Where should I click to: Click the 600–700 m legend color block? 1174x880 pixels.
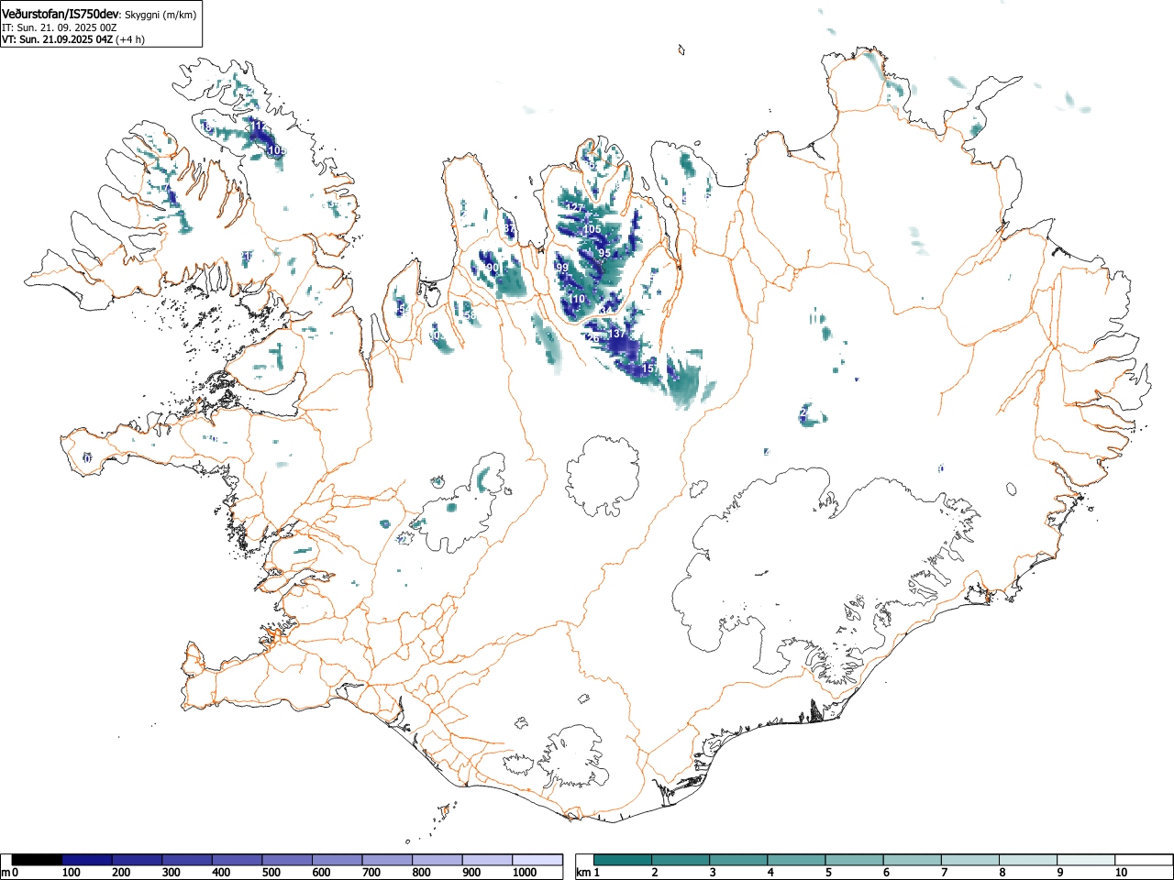[x=337, y=860]
